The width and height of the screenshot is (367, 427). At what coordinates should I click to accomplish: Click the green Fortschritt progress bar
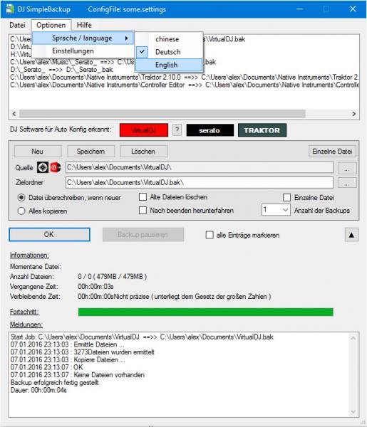pos(205,312)
